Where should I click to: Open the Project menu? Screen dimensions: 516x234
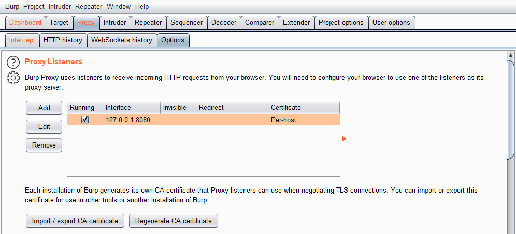(34, 6)
